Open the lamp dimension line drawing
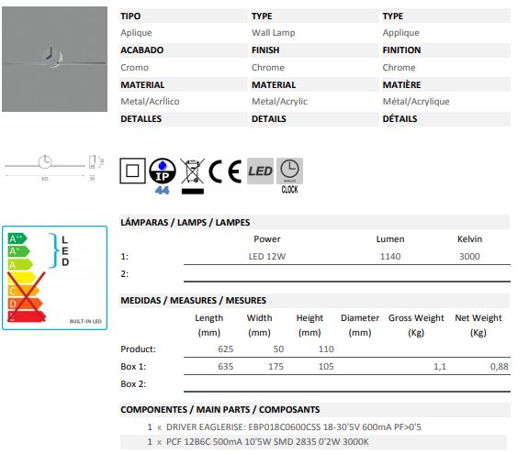This screenshot has width=529, height=454. [x=55, y=168]
